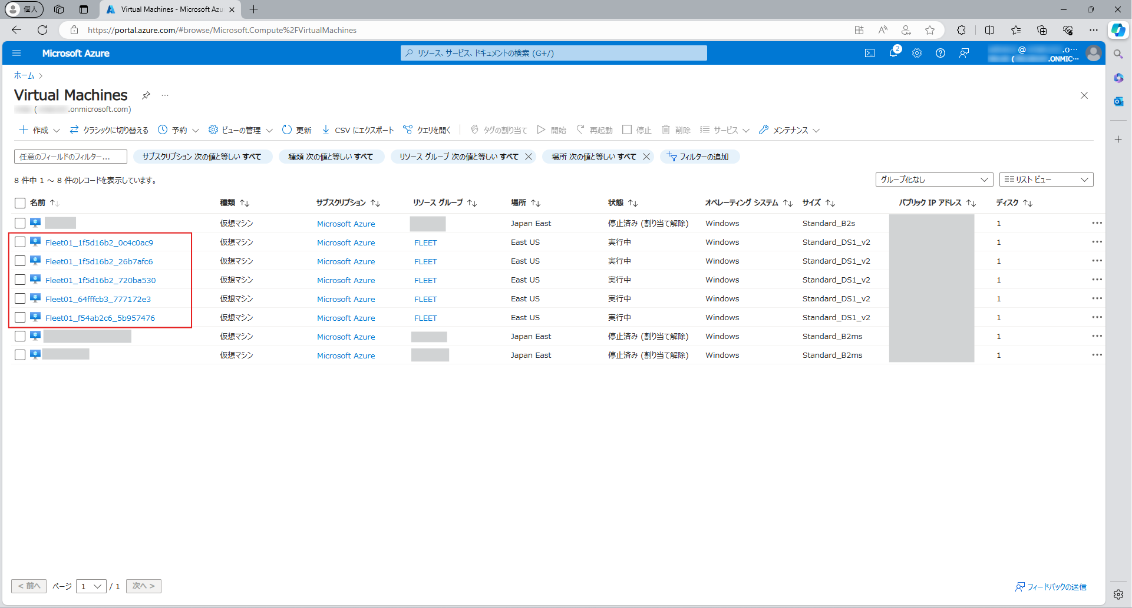Open grouping dropdown グループ化なし

[x=934, y=180]
